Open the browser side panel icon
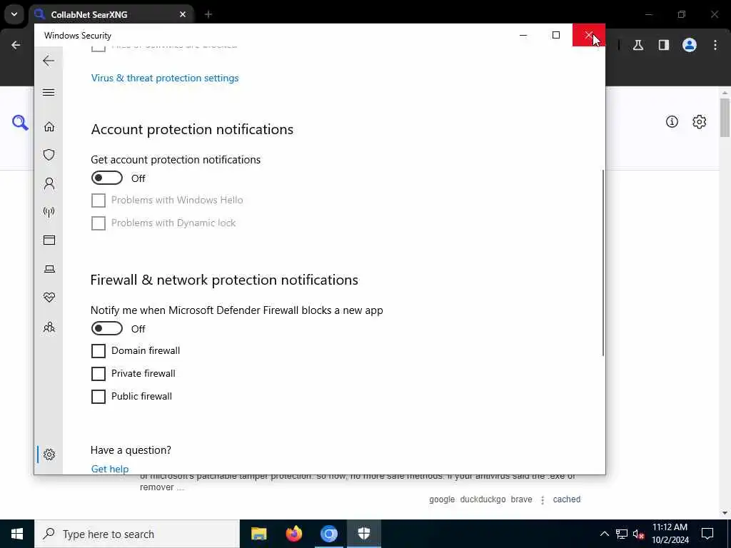This screenshot has width=731, height=548. (x=664, y=45)
